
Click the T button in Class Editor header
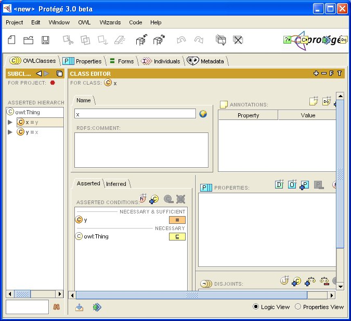tap(340, 73)
